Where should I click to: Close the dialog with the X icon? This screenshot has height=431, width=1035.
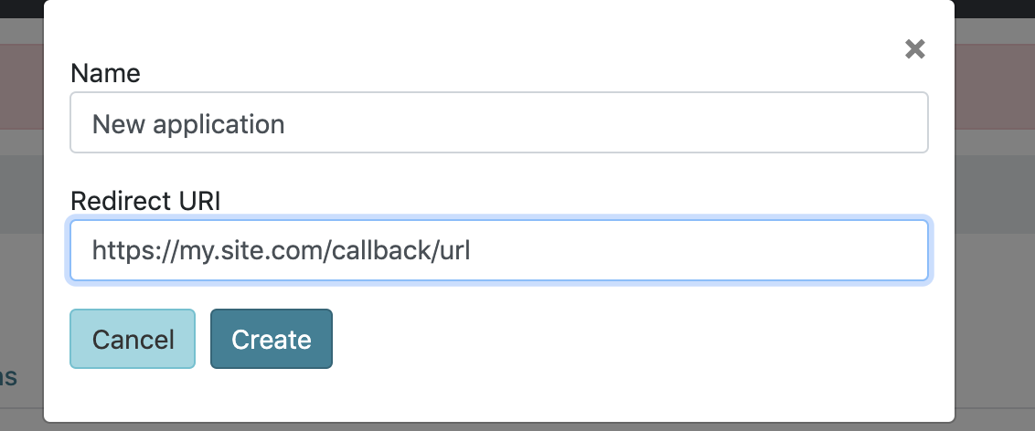click(x=914, y=49)
